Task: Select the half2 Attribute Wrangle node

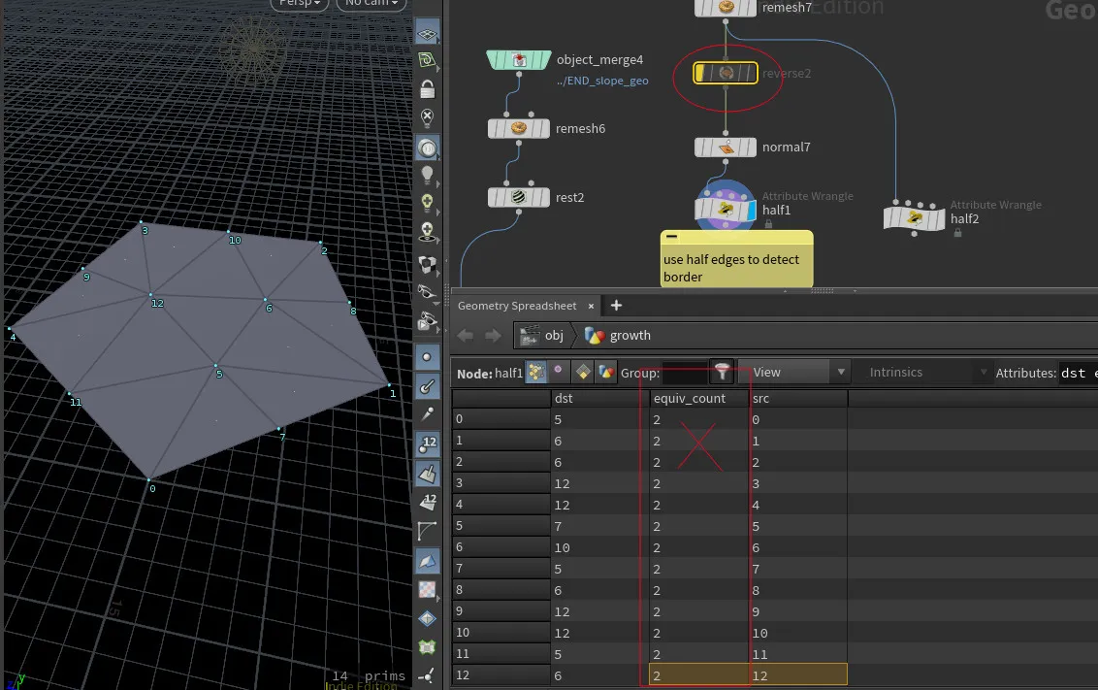Action: [x=915, y=218]
